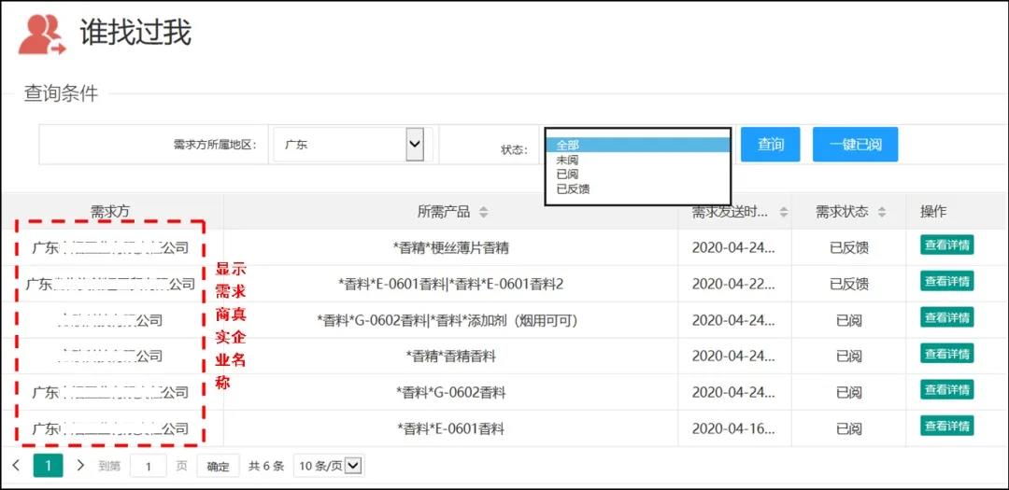The width and height of the screenshot is (1009, 490).
Task: Click the 确定 page jump button
Action: [x=218, y=467]
